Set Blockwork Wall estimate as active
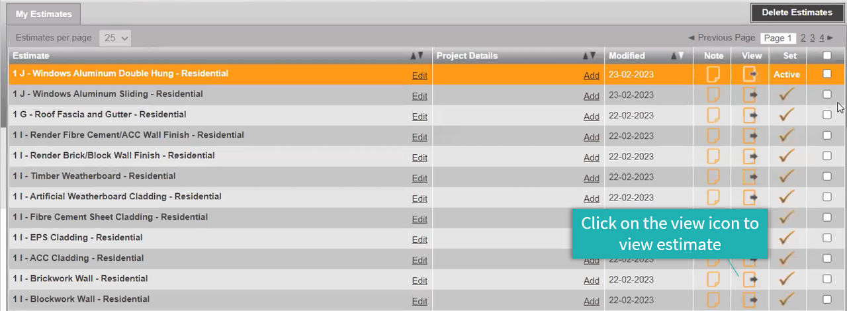 pyautogui.click(x=787, y=300)
